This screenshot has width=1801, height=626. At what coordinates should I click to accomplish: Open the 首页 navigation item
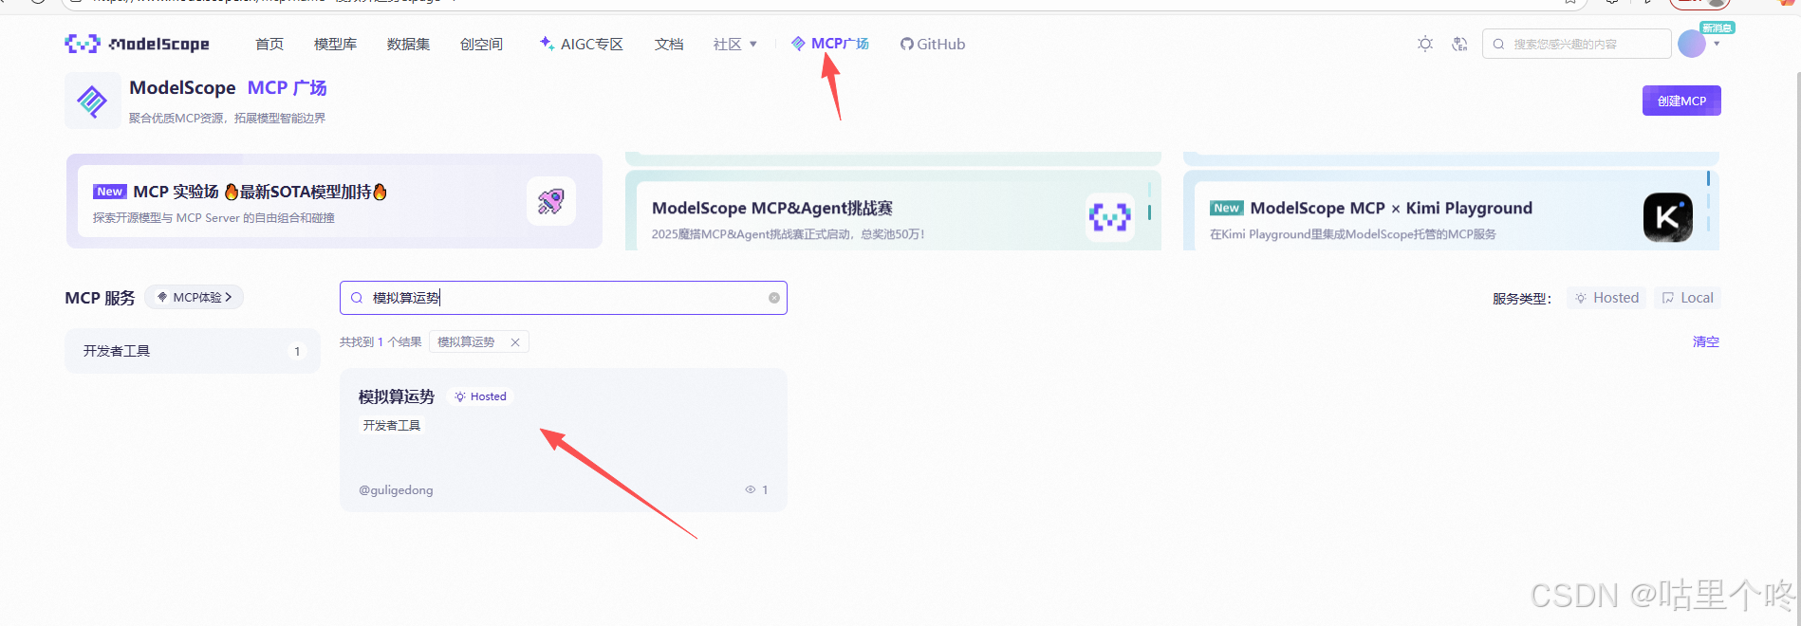(x=269, y=44)
